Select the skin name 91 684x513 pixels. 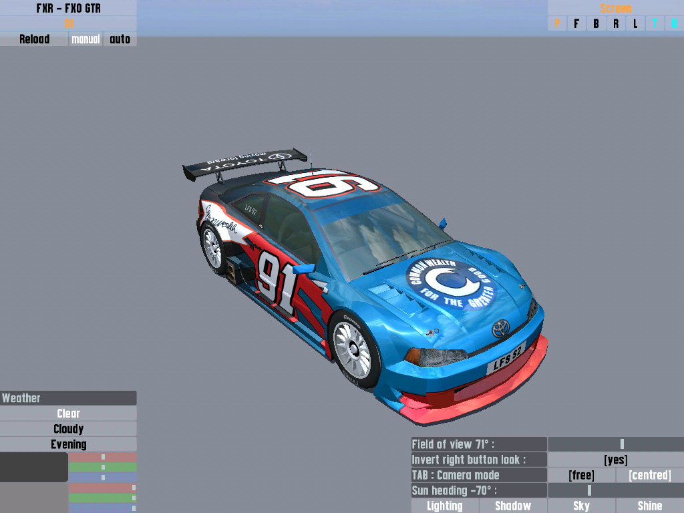click(68, 23)
